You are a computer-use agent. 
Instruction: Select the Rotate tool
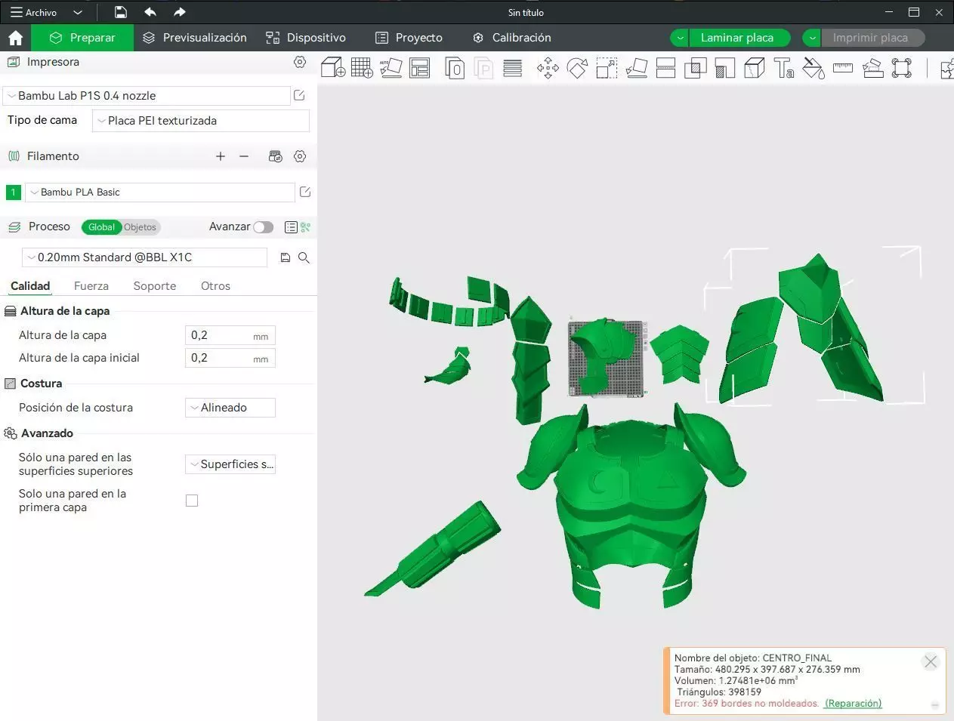(577, 68)
